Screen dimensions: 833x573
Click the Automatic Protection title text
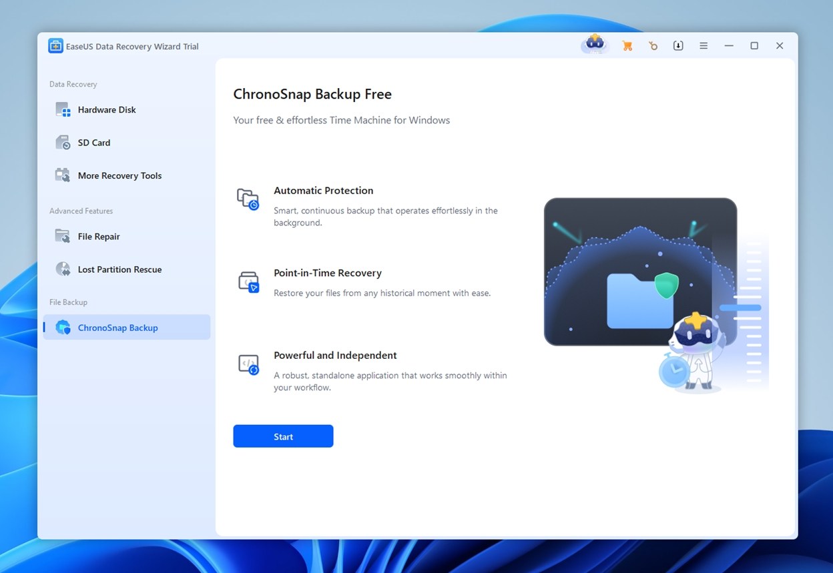coord(323,190)
